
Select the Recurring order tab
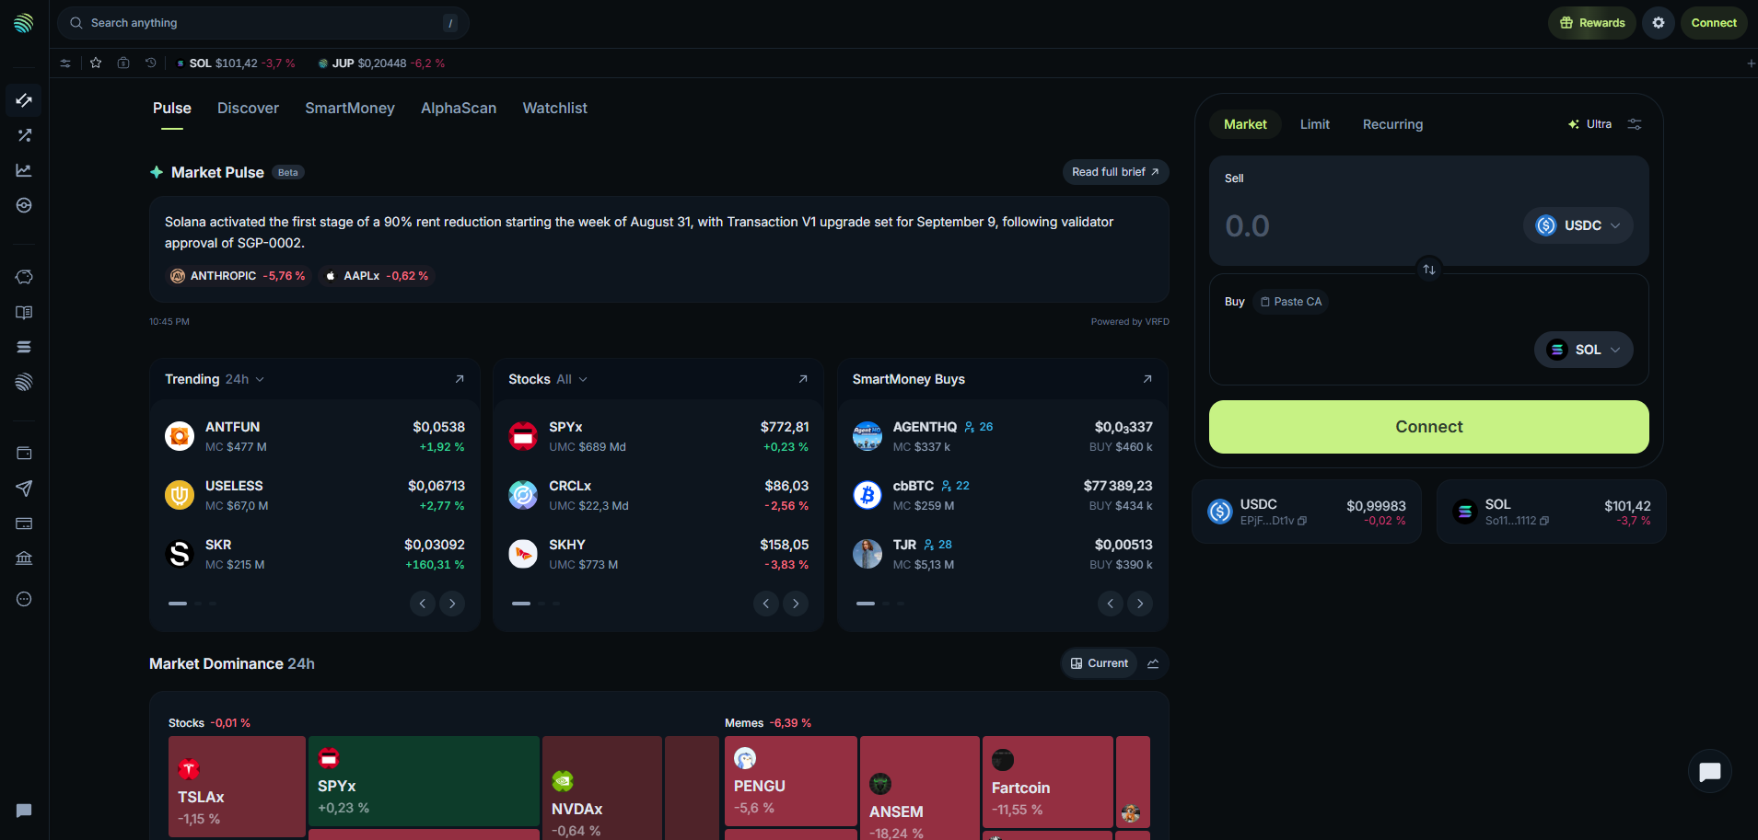(1392, 124)
